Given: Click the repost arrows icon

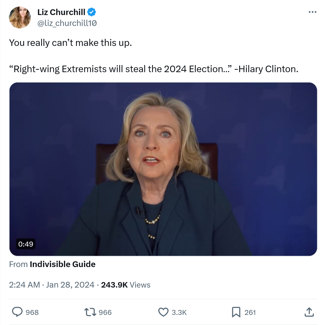Looking at the screenshot, I should point(90,312).
